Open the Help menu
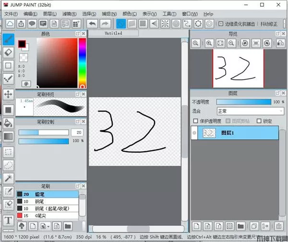 pos(208,14)
